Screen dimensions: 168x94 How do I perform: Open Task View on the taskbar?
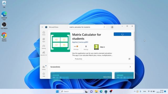click(x=86, y=91)
